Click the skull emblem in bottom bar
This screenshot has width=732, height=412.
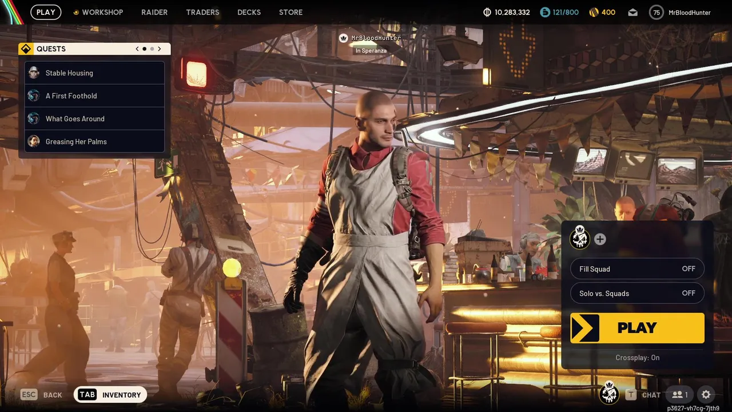click(x=609, y=393)
